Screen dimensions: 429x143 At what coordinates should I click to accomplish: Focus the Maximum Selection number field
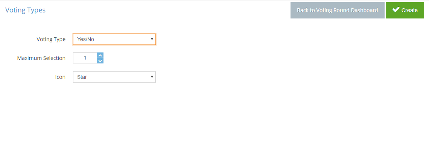click(x=85, y=58)
